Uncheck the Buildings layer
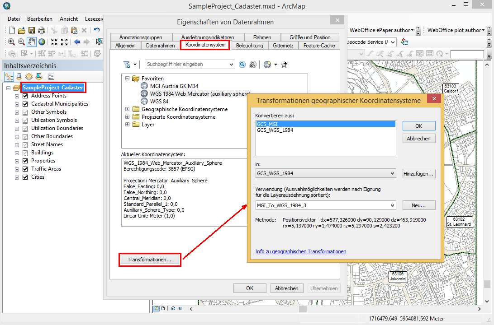This screenshot has width=494, height=325. (25, 153)
